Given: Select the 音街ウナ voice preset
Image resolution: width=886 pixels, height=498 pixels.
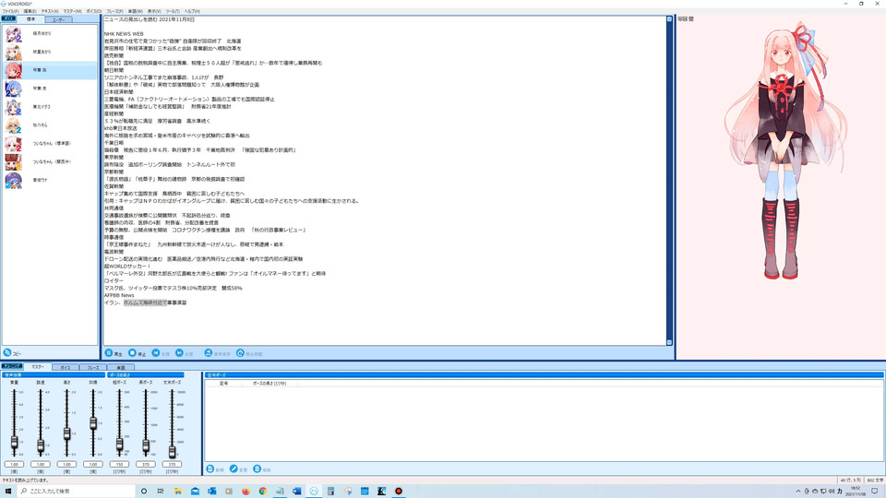Looking at the screenshot, I should (50, 180).
